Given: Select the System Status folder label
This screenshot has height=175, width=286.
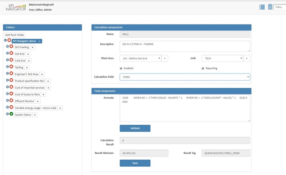Looking at the screenshot, I should click(x=23, y=115).
